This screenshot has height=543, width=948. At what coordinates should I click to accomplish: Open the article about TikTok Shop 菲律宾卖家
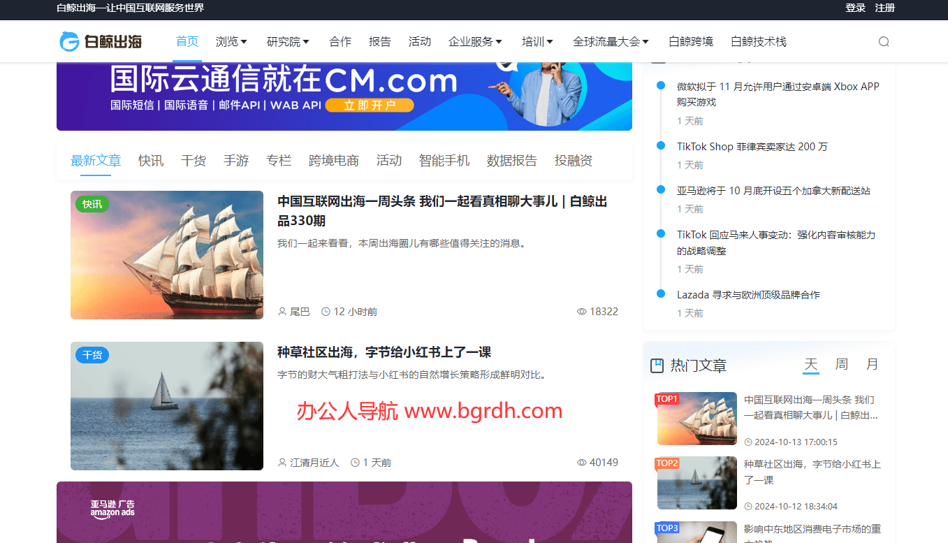click(752, 147)
